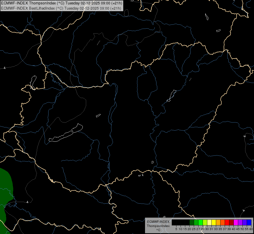The height and width of the screenshot is (234, 254).
Task: Click legend scale value 30
Action: [207, 229]
